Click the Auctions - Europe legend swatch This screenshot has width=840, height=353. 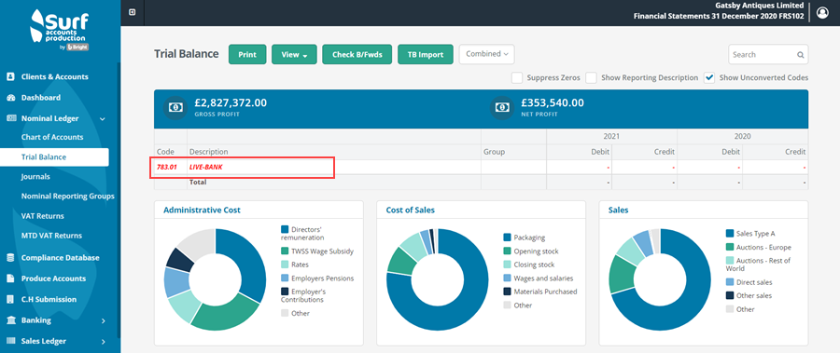pos(730,247)
